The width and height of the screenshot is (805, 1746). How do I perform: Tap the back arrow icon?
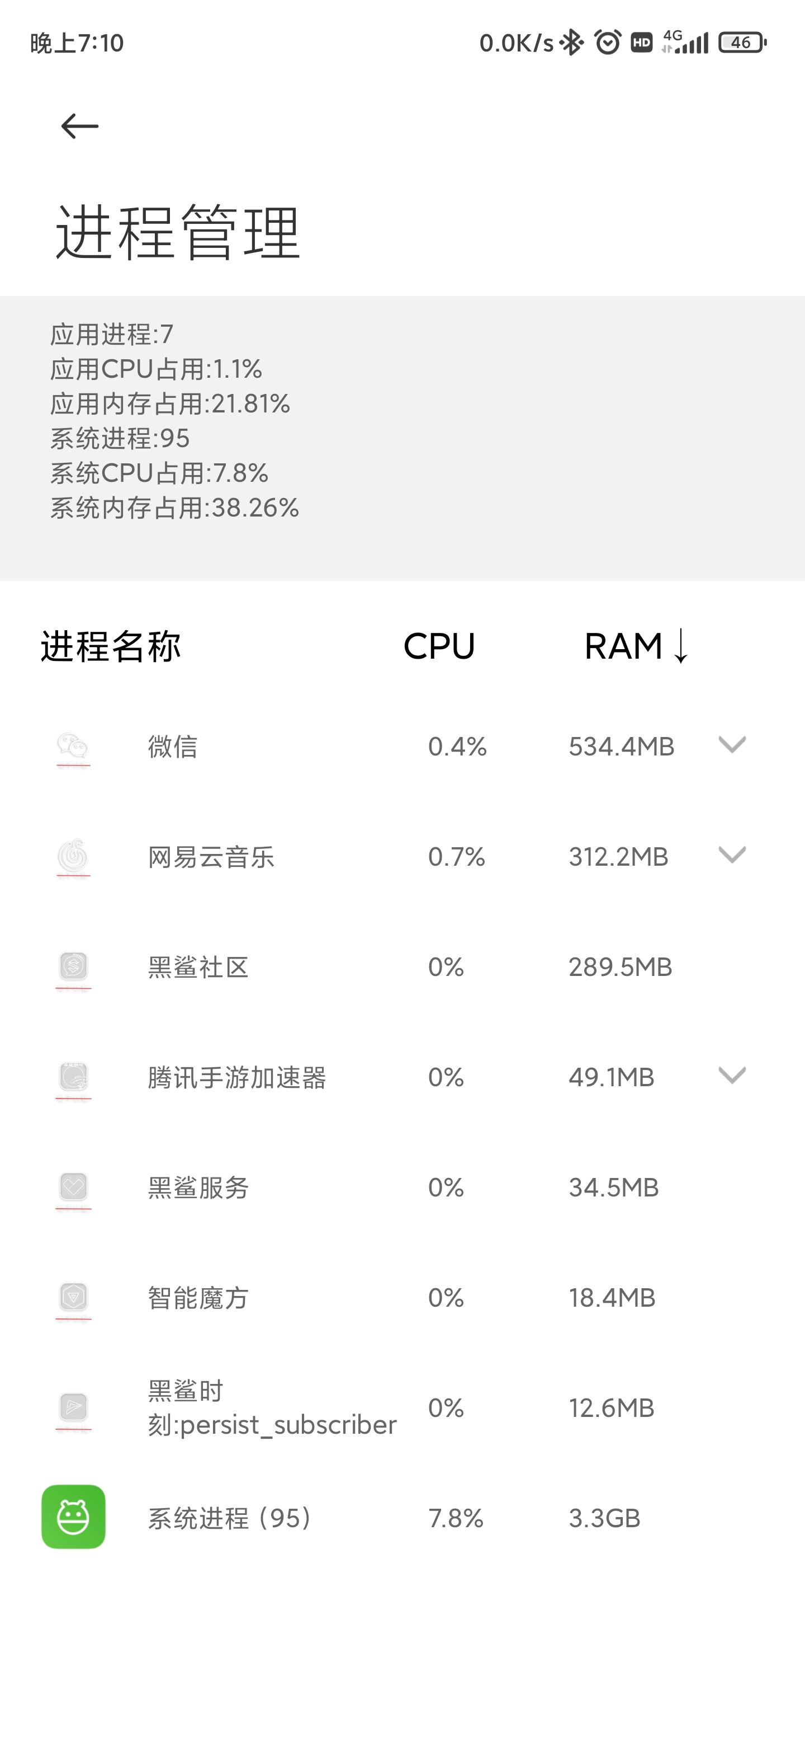tap(79, 126)
